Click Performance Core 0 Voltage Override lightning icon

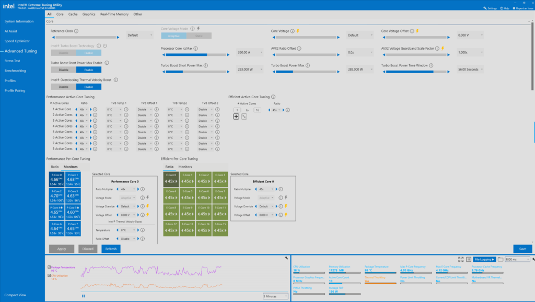point(148,206)
